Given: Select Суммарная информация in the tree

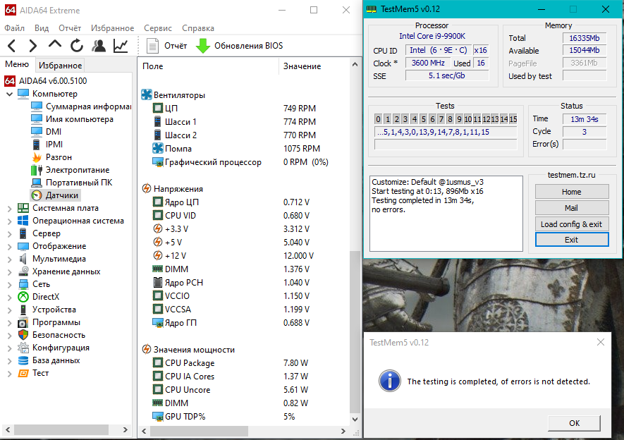Looking at the screenshot, I should point(88,106).
